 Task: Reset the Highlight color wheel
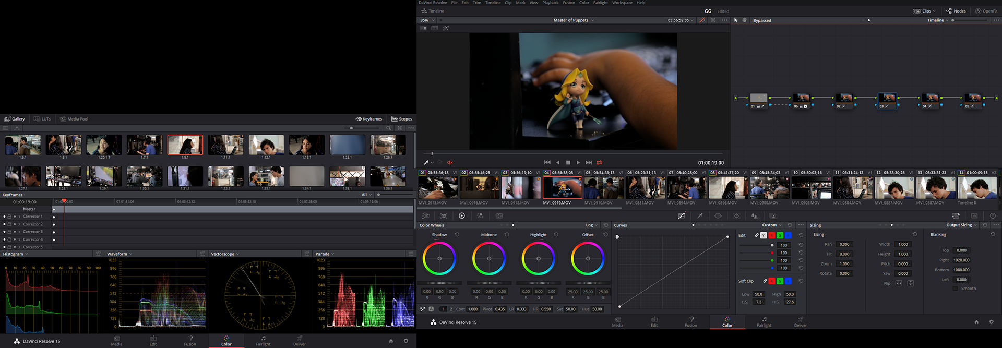point(556,235)
